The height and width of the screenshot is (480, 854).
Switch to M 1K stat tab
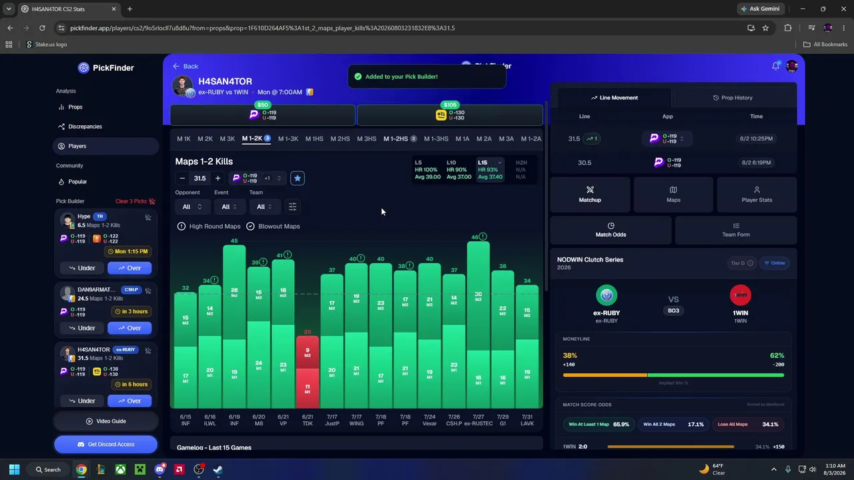pos(183,139)
